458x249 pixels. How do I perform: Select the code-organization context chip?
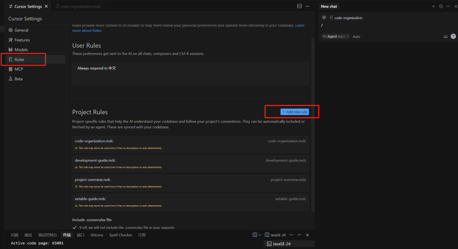coord(346,17)
